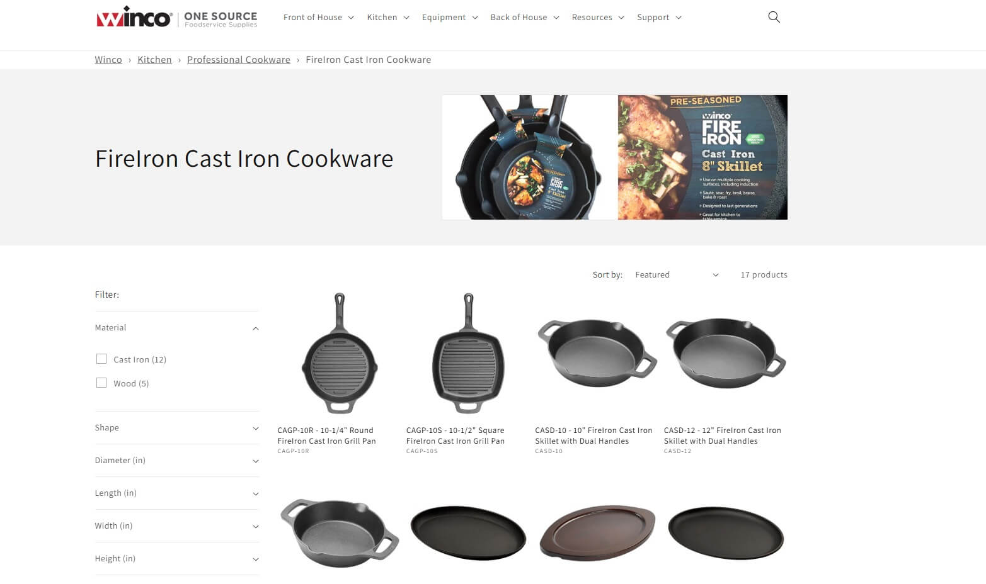
Task: Open the Support menu
Action: pos(659,17)
